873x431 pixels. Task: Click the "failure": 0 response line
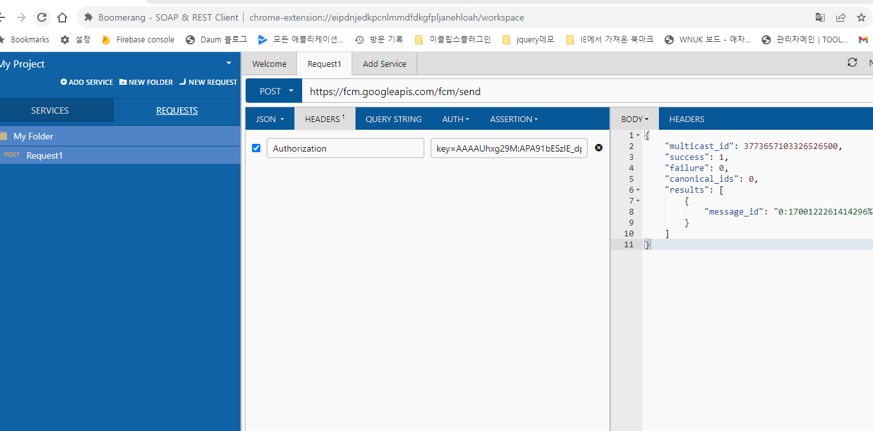[x=697, y=168]
